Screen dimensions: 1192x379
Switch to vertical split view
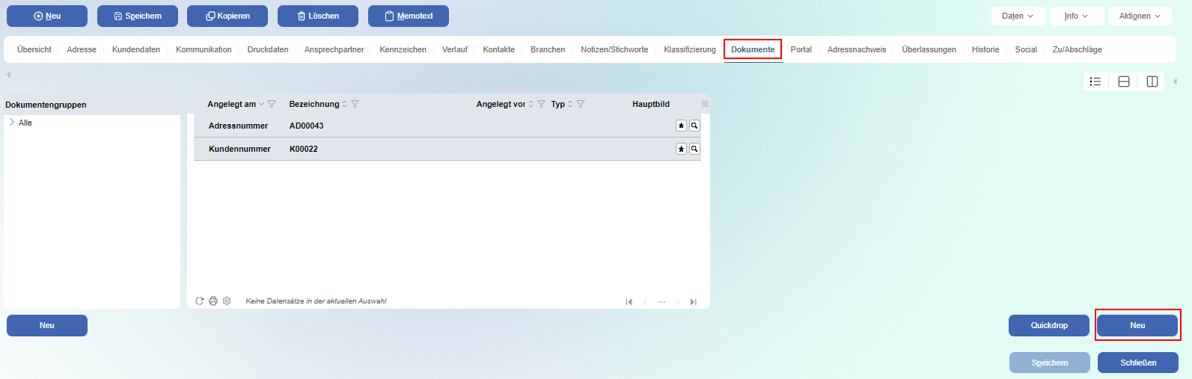tap(1152, 81)
